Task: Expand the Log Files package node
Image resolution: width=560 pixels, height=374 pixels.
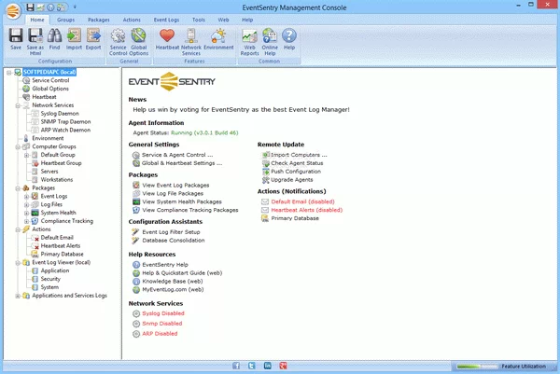Action: click(x=26, y=205)
